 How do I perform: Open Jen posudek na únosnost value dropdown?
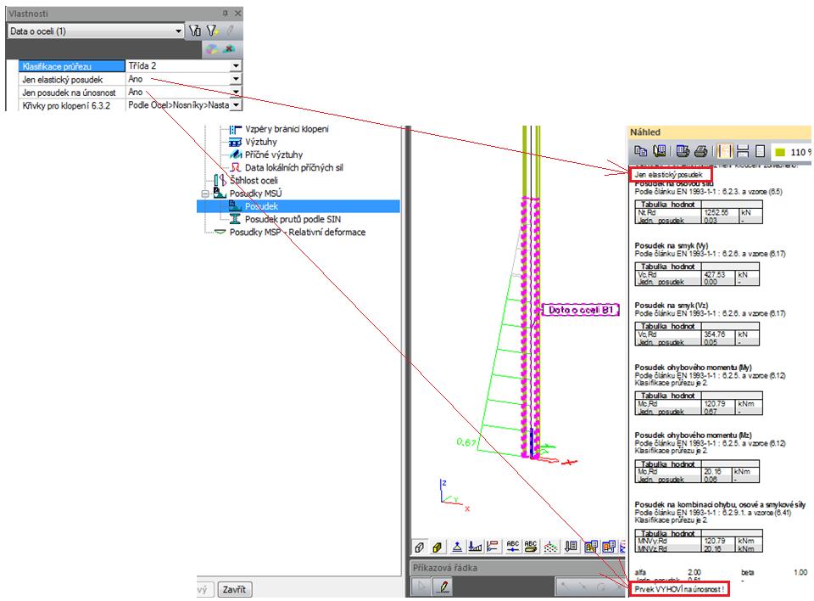[236, 92]
